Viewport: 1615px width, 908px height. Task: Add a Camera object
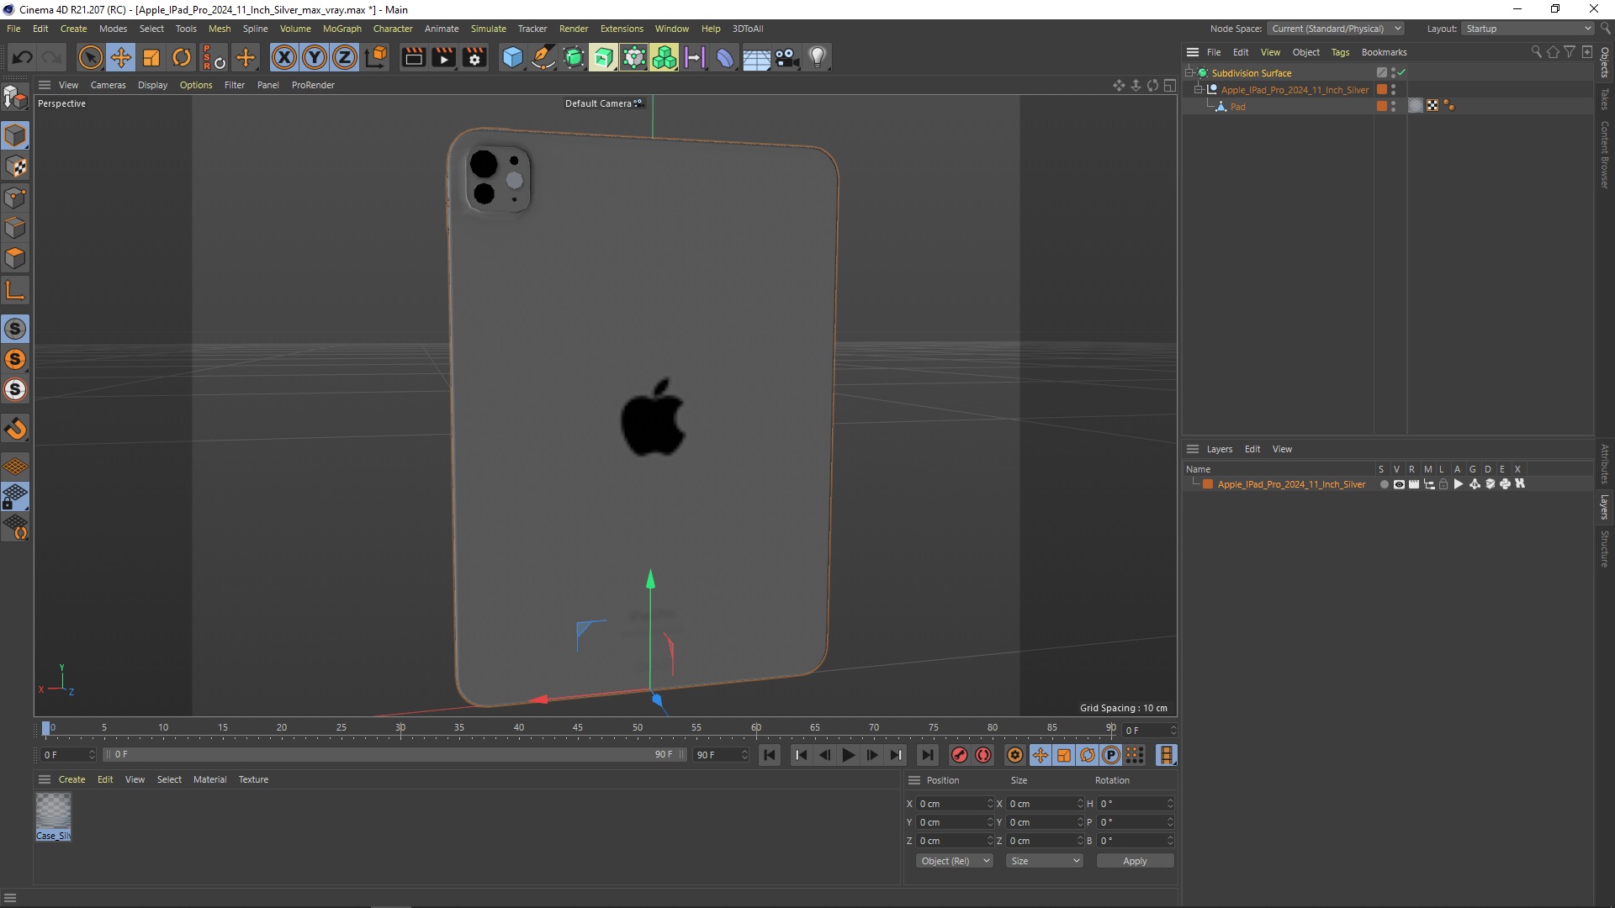pyautogui.click(x=786, y=57)
